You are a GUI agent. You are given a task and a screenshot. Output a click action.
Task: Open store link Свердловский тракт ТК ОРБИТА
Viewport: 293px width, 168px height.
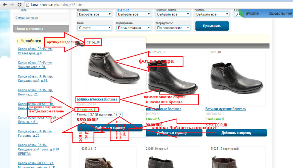[38, 149]
